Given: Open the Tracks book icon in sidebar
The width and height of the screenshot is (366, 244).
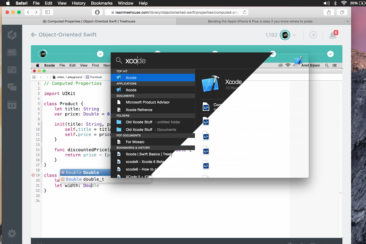Looking at the screenshot, I should pyautogui.click(x=12, y=52).
